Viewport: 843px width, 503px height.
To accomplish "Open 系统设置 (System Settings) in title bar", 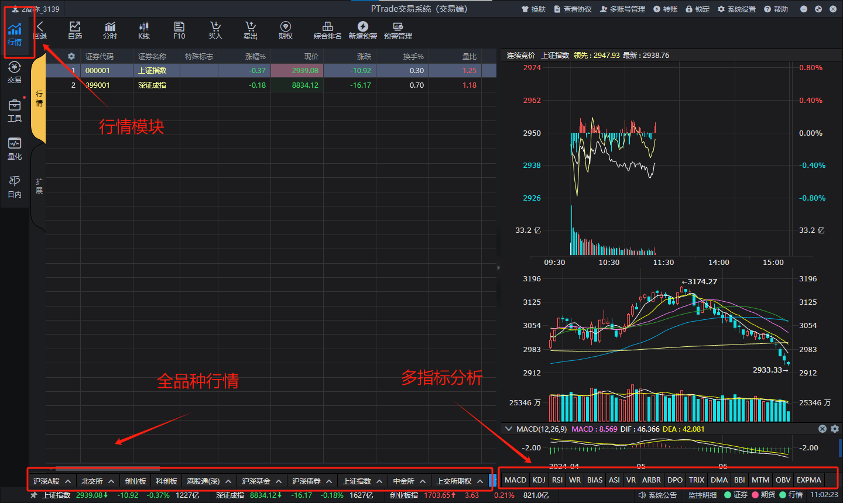I will coord(736,9).
